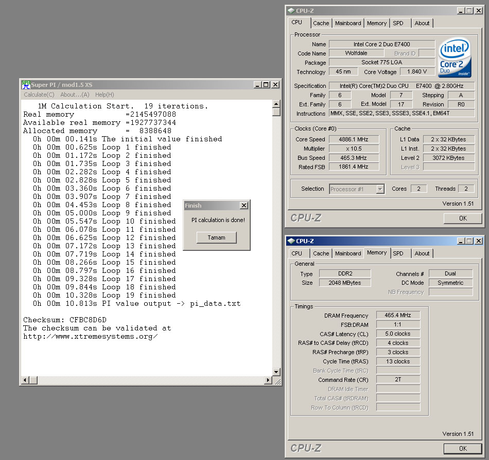The height and width of the screenshot is (460, 489).
Task: Open the Calculate(C) menu in Super PI
Action: (x=39, y=95)
